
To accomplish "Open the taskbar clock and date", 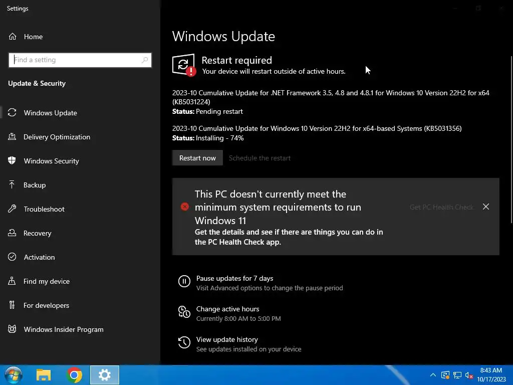I will click(x=491, y=375).
